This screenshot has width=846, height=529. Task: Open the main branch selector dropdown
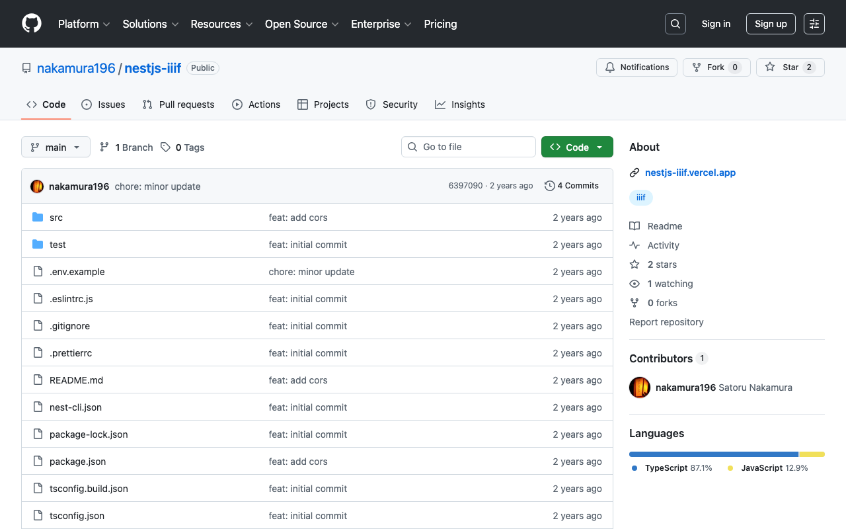coord(56,147)
